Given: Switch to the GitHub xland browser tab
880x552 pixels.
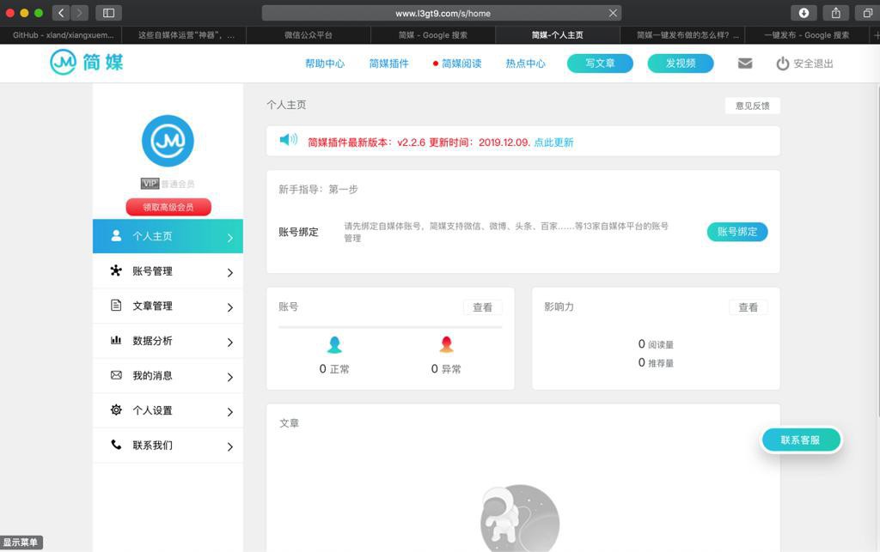Looking at the screenshot, I should point(62,34).
